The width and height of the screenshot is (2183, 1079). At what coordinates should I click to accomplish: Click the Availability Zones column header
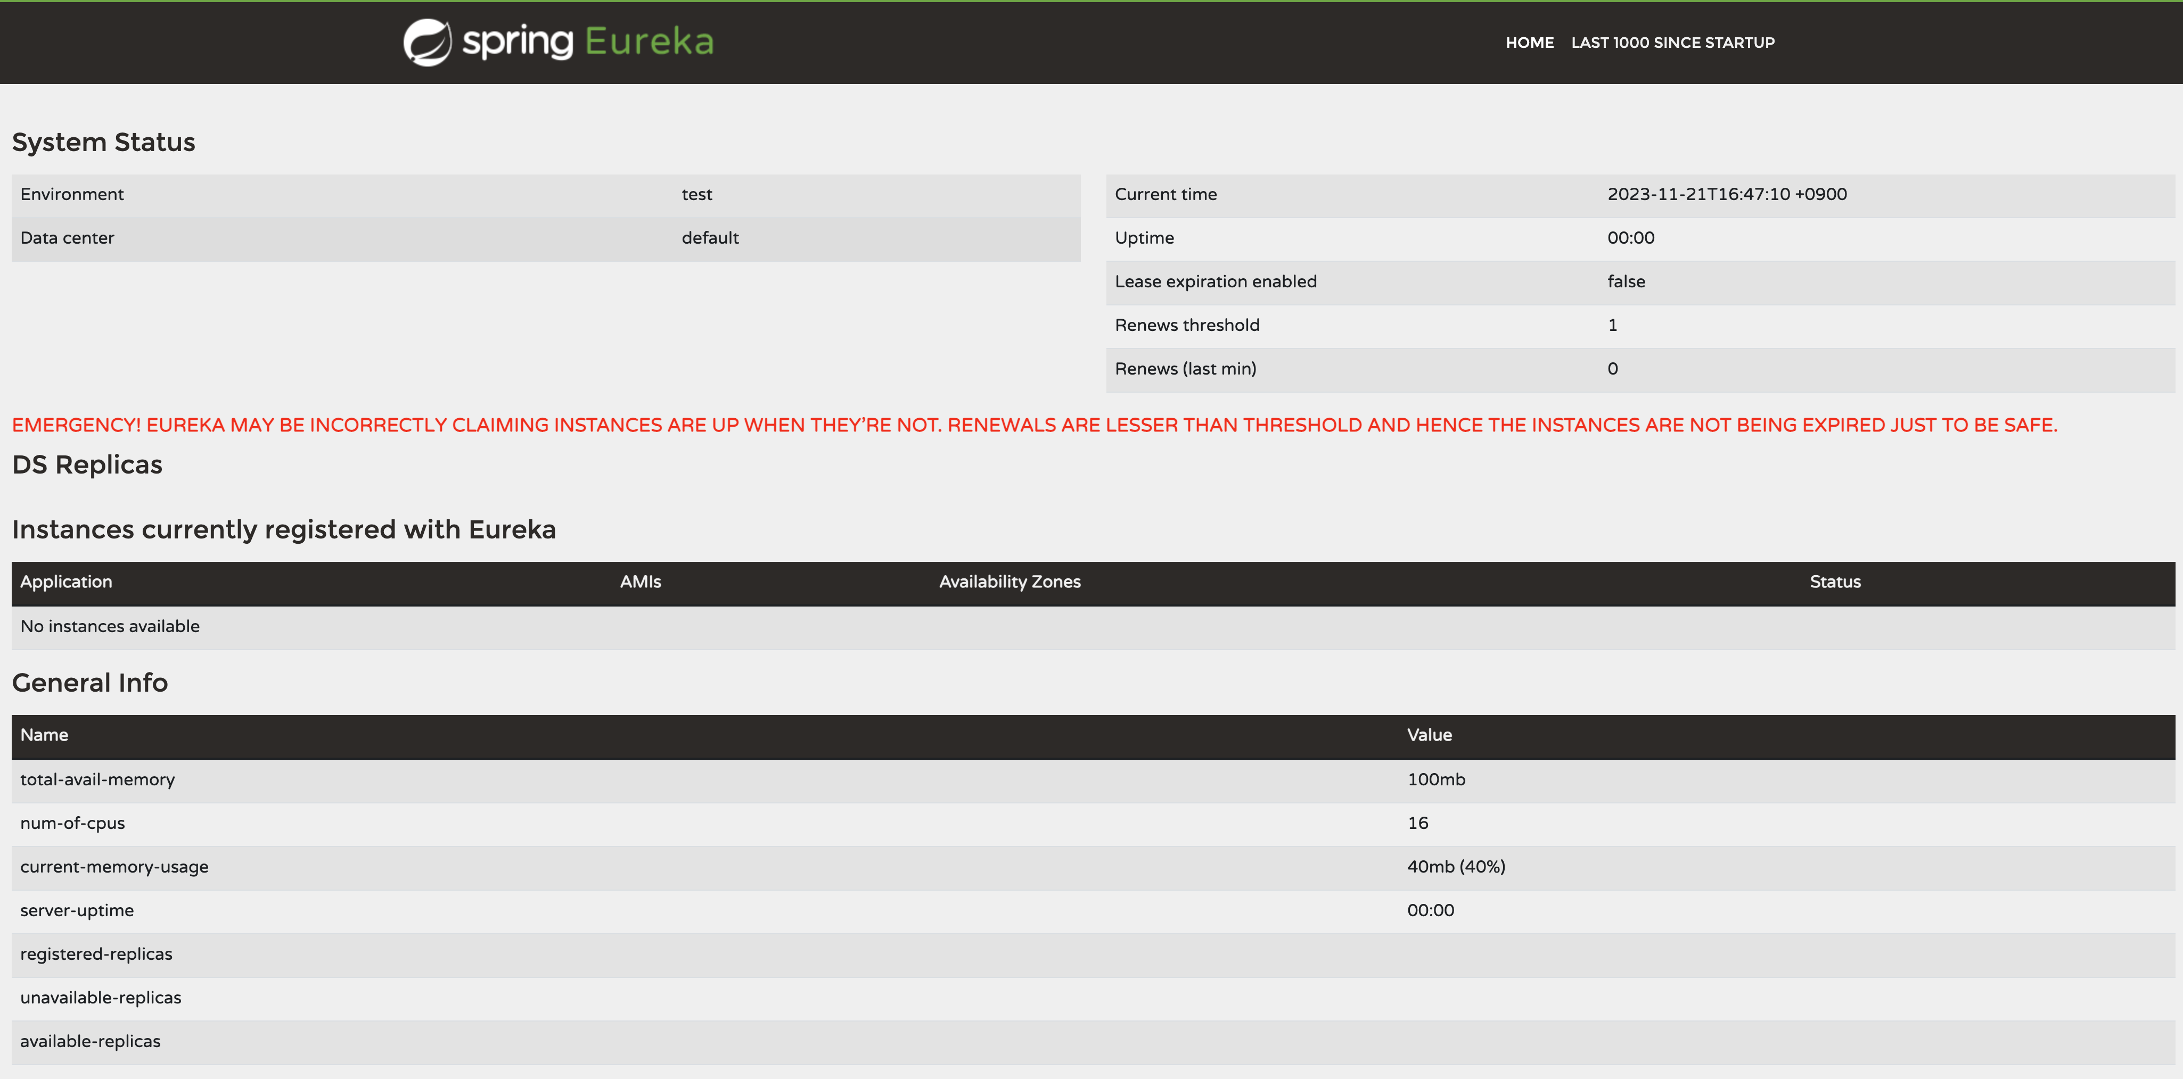pyautogui.click(x=1010, y=582)
